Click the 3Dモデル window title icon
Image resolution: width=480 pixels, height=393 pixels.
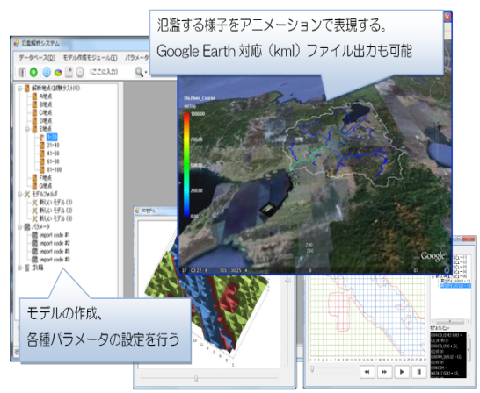[x=137, y=211]
